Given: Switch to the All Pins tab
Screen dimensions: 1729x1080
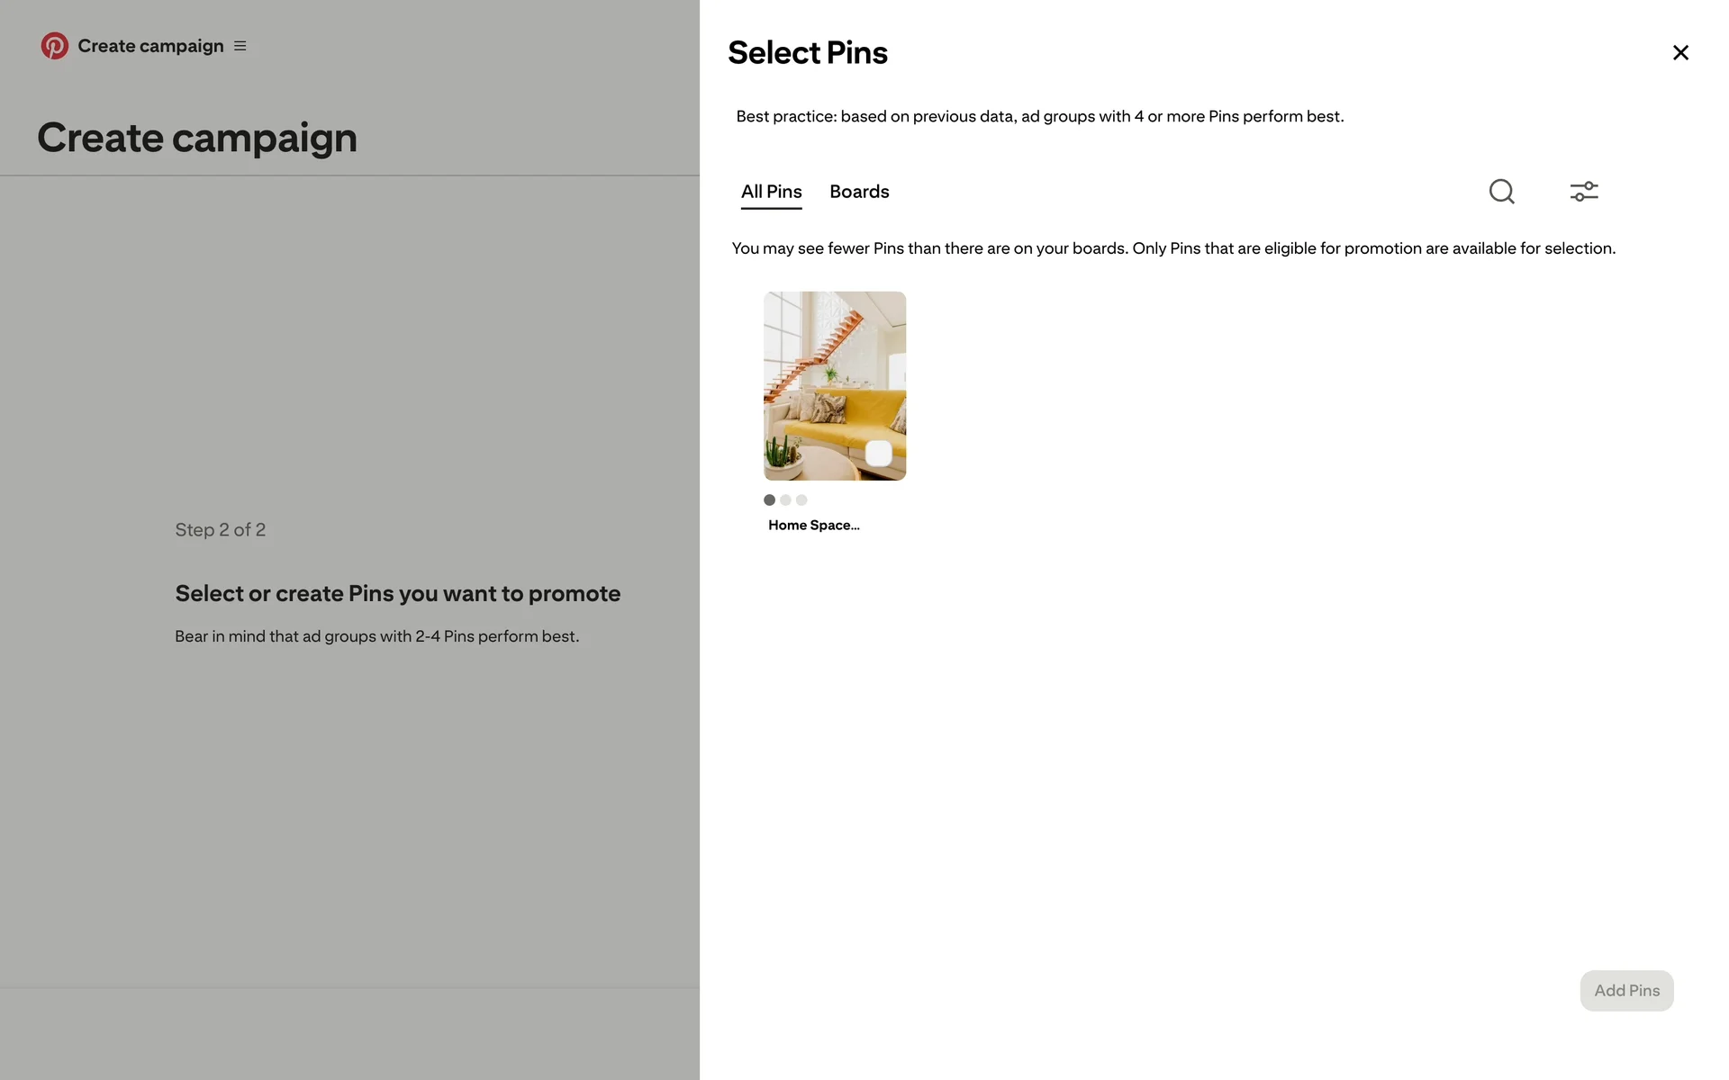Looking at the screenshot, I should (x=771, y=192).
